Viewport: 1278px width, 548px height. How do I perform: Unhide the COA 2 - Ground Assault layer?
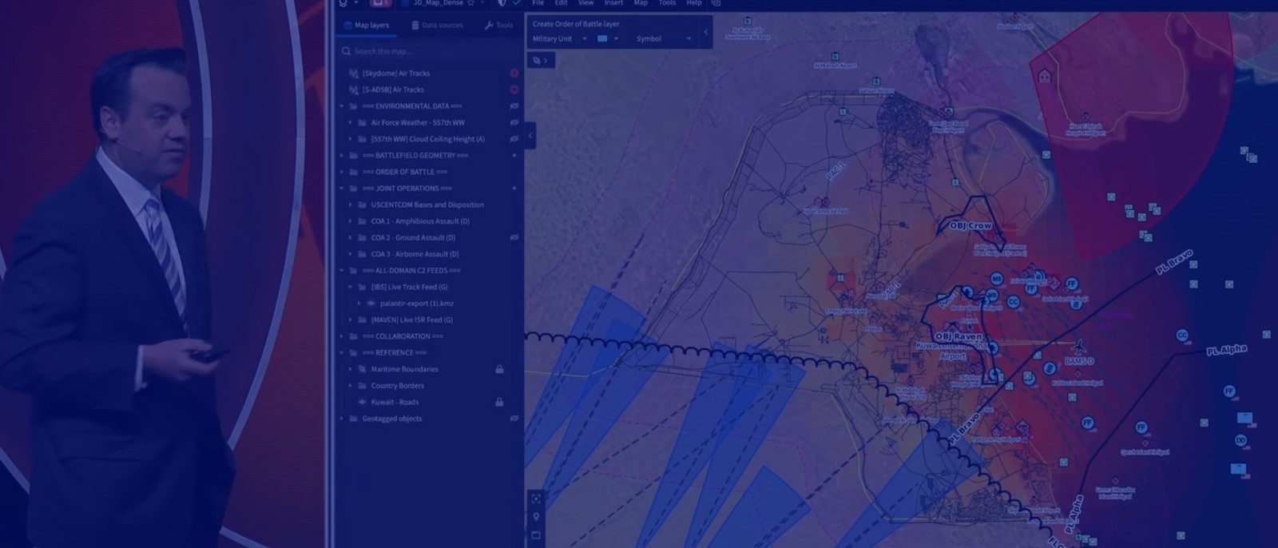click(x=514, y=237)
